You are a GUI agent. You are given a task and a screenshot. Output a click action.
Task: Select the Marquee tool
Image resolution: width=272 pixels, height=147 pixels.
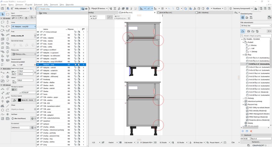coord(8,14)
